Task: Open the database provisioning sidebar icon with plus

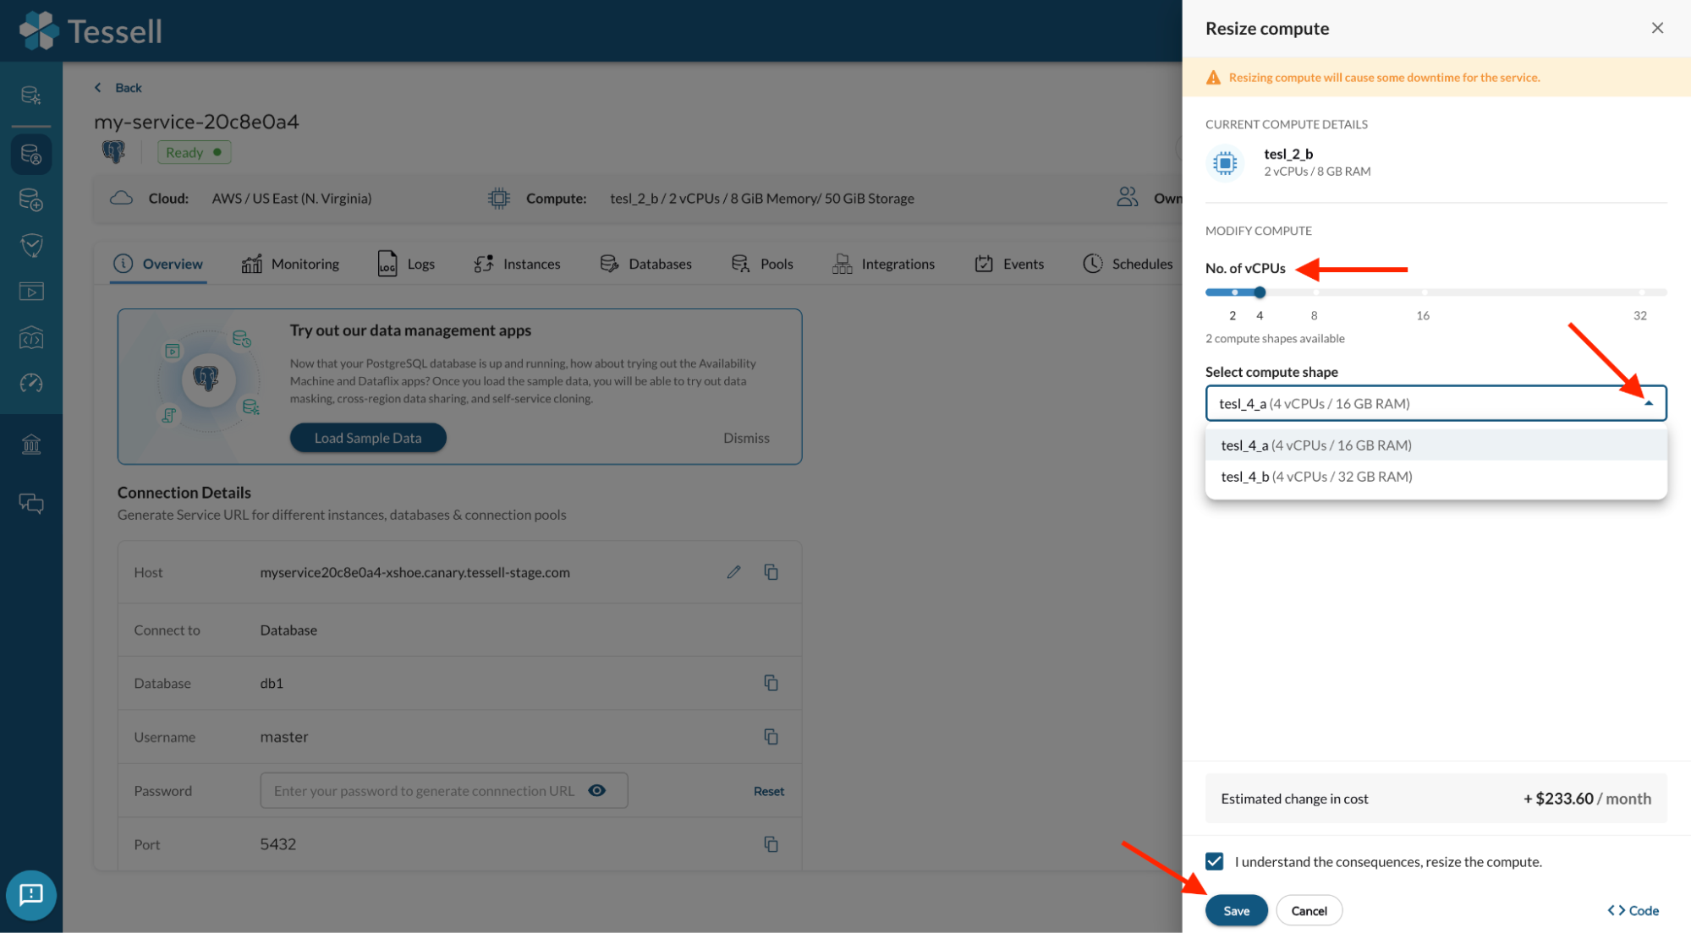Action: tap(31, 200)
